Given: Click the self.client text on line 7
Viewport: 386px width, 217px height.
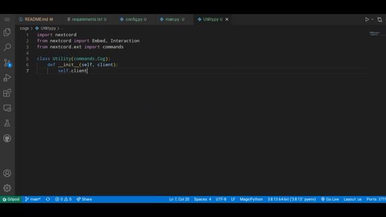Looking at the screenshot, I should tap(72, 71).
